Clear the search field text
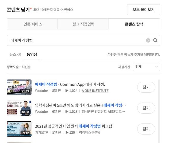The image size is (169, 143). 148,40
